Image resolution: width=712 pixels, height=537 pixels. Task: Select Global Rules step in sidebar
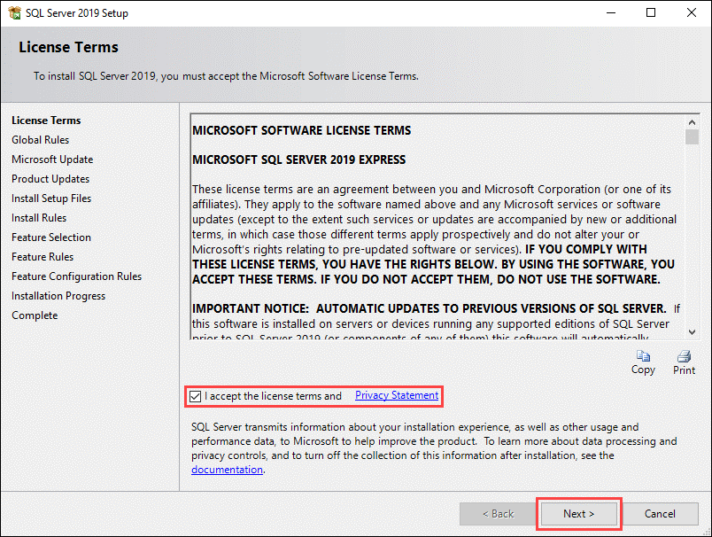click(x=40, y=140)
